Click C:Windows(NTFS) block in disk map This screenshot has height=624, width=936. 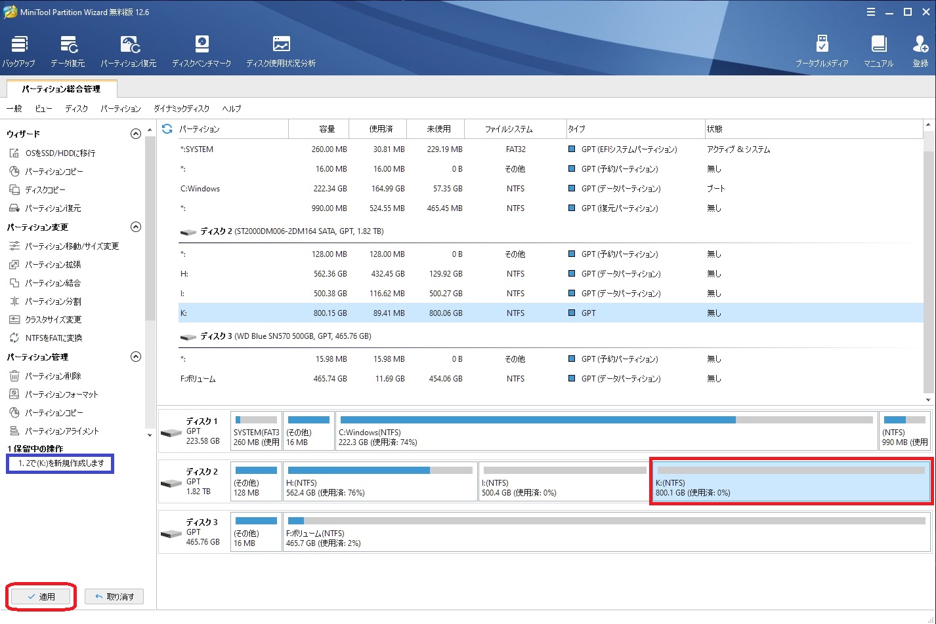pyautogui.click(x=606, y=431)
